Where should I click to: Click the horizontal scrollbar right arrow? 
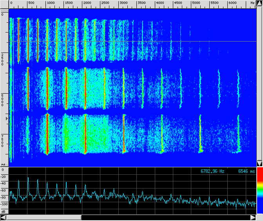pos(253,217)
